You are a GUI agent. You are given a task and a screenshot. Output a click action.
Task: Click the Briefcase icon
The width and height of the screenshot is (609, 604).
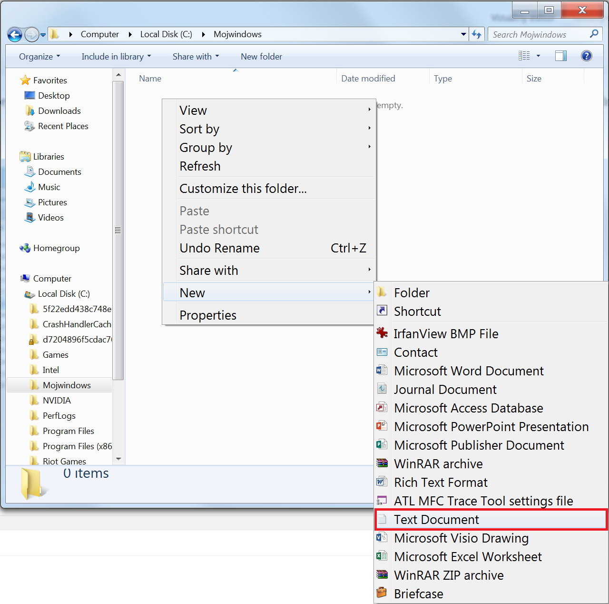[382, 593]
